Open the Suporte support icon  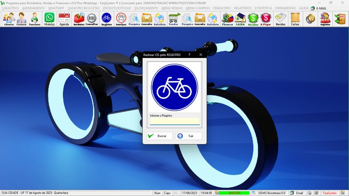point(325,19)
